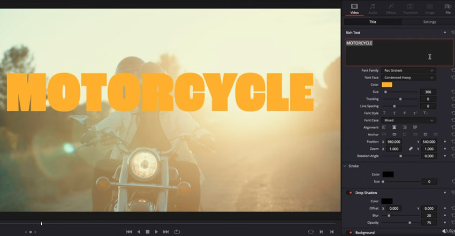
Task: Click the Zoom X field
Action: pos(394,149)
